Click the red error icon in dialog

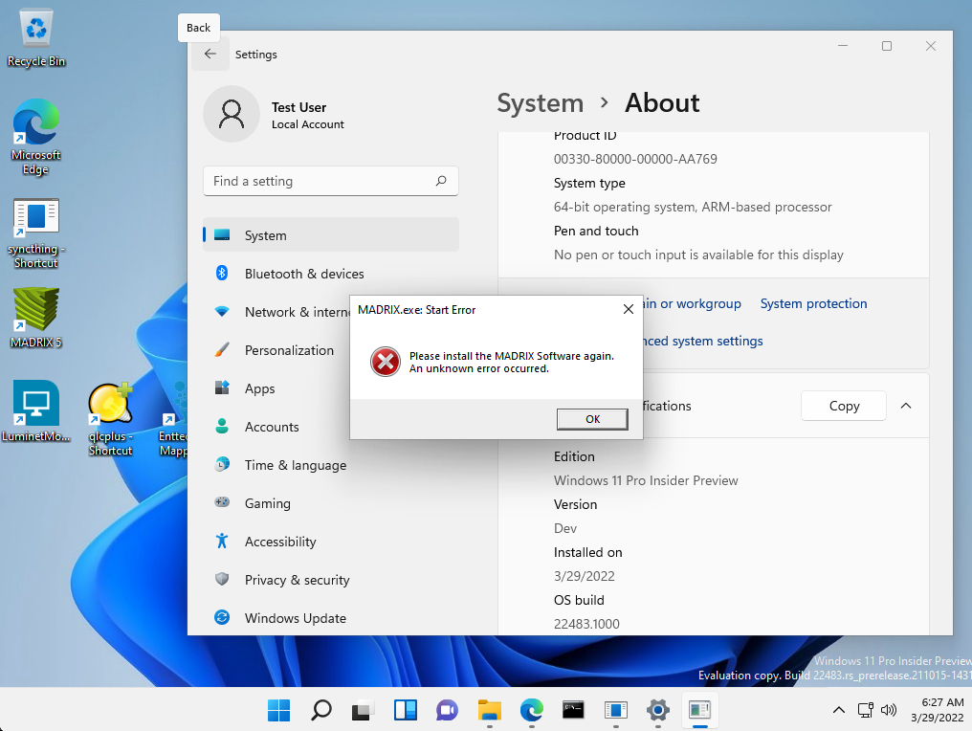point(386,362)
